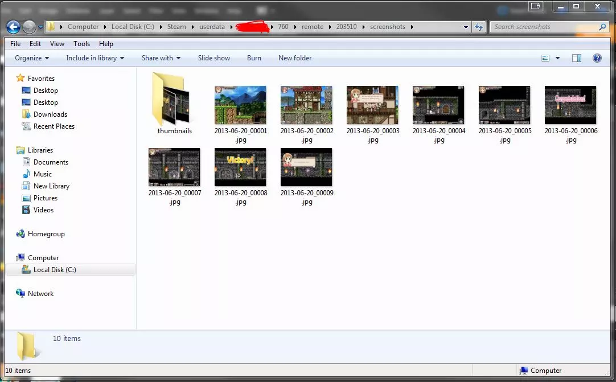616x382 pixels.
Task: Select thumbnail 2013-06-20_00005.jpg
Action: tap(504, 105)
